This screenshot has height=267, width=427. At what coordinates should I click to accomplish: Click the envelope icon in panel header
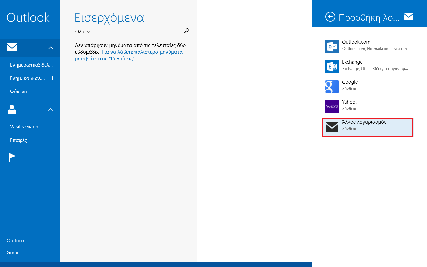(409, 16)
